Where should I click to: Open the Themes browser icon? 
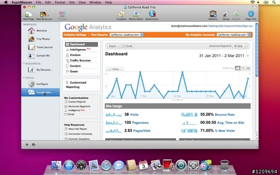[x=62, y=16]
